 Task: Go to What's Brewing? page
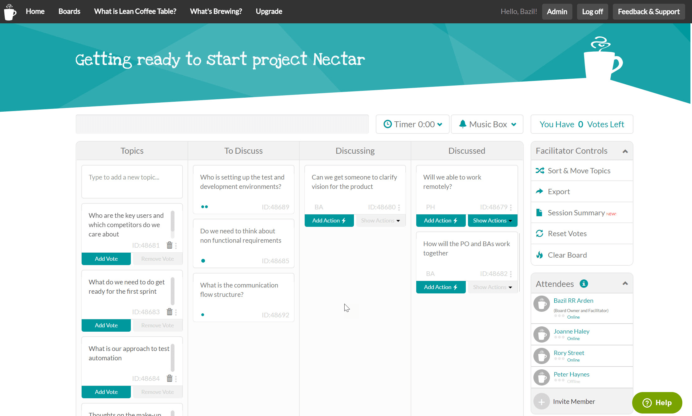pyautogui.click(x=216, y=12)
